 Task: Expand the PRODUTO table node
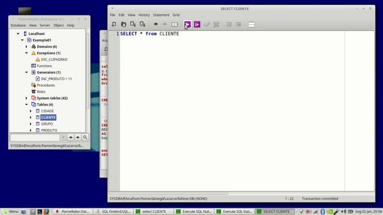(31, 130)
